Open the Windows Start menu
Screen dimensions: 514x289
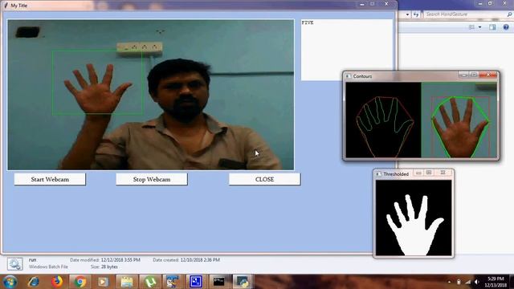pyautogui.click(x=10, y=282)
